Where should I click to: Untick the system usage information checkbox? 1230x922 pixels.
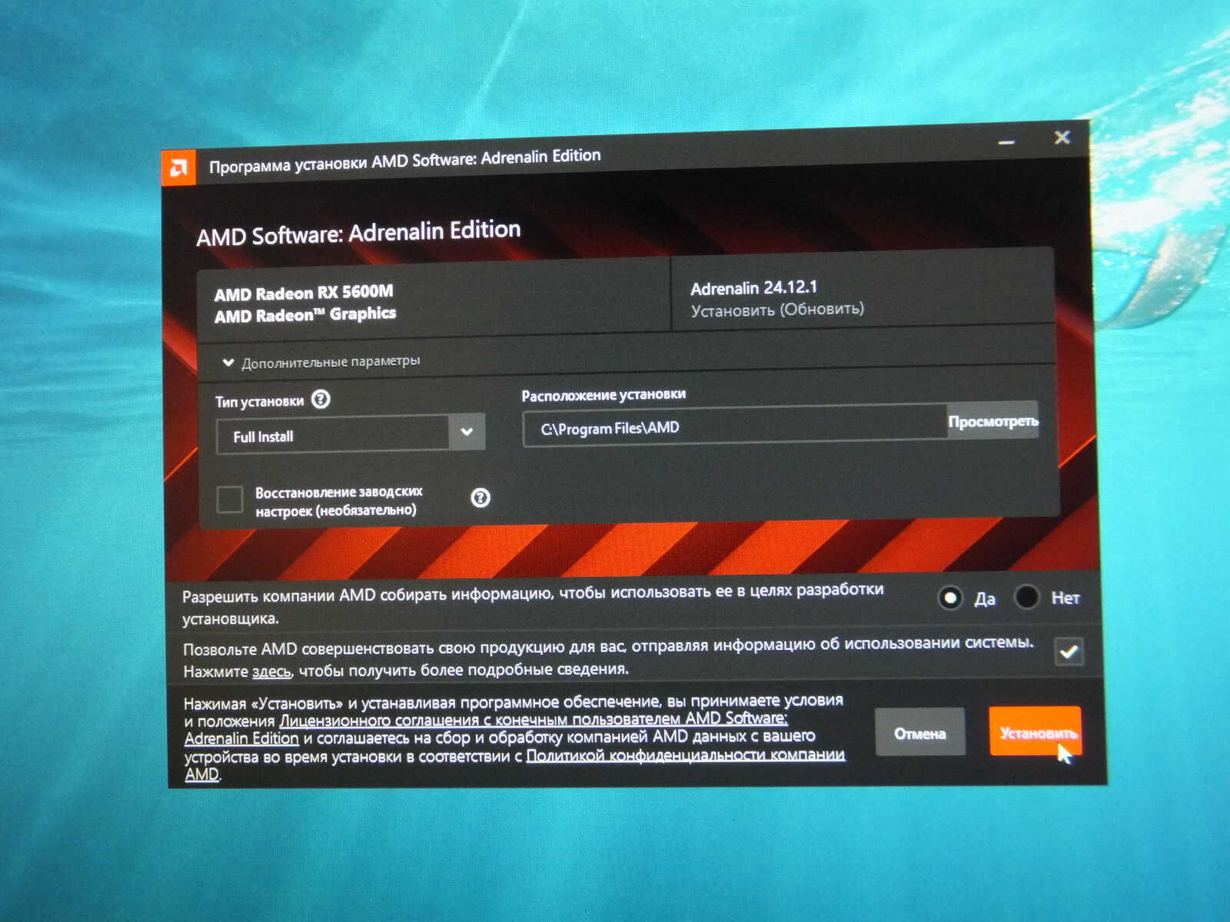tap(1069, 652)
